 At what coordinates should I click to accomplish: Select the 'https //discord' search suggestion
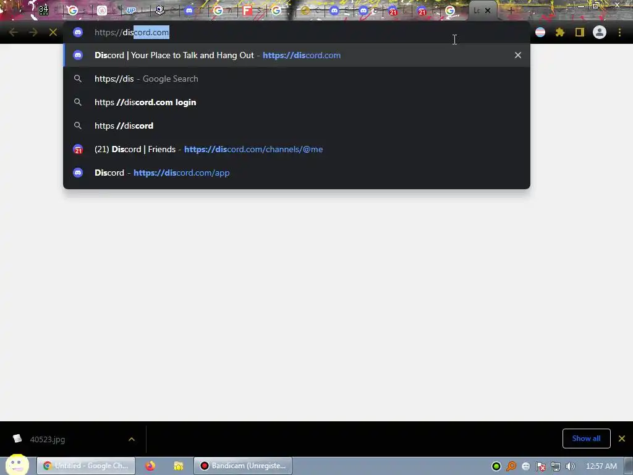point(297,126)
